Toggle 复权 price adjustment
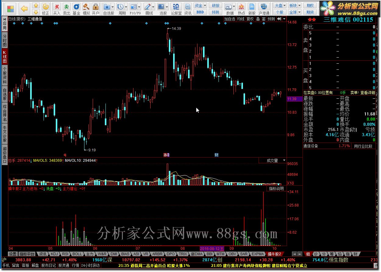 point(250,19)
